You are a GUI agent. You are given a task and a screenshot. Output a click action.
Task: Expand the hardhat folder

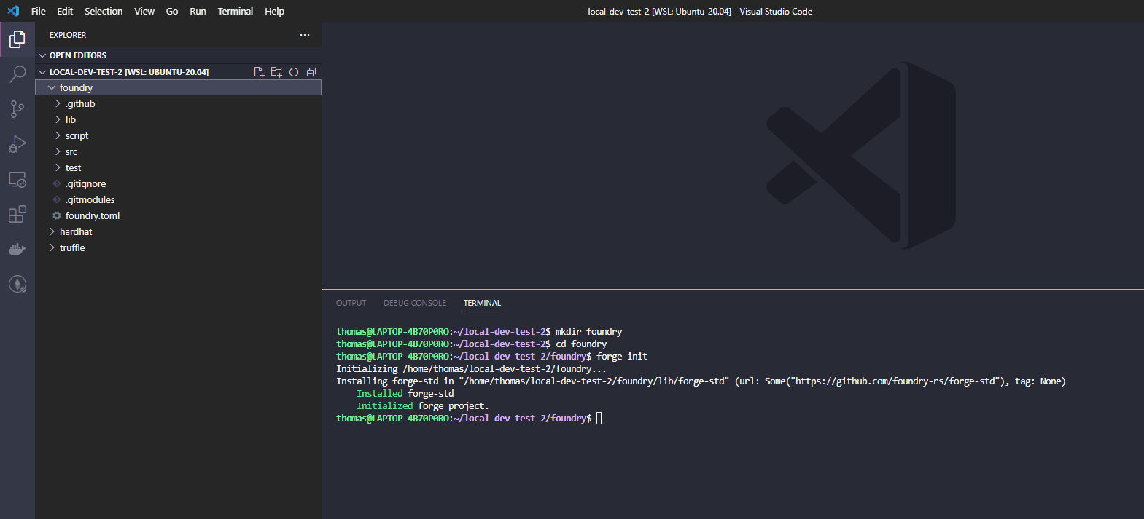52,231
